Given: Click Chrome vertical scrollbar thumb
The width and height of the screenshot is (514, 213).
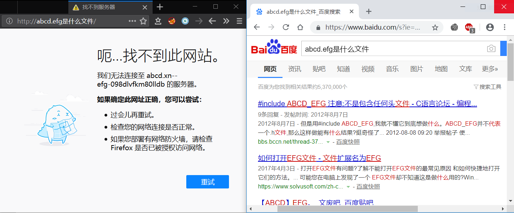Looking at the screenshot, I should pos(510,61).
